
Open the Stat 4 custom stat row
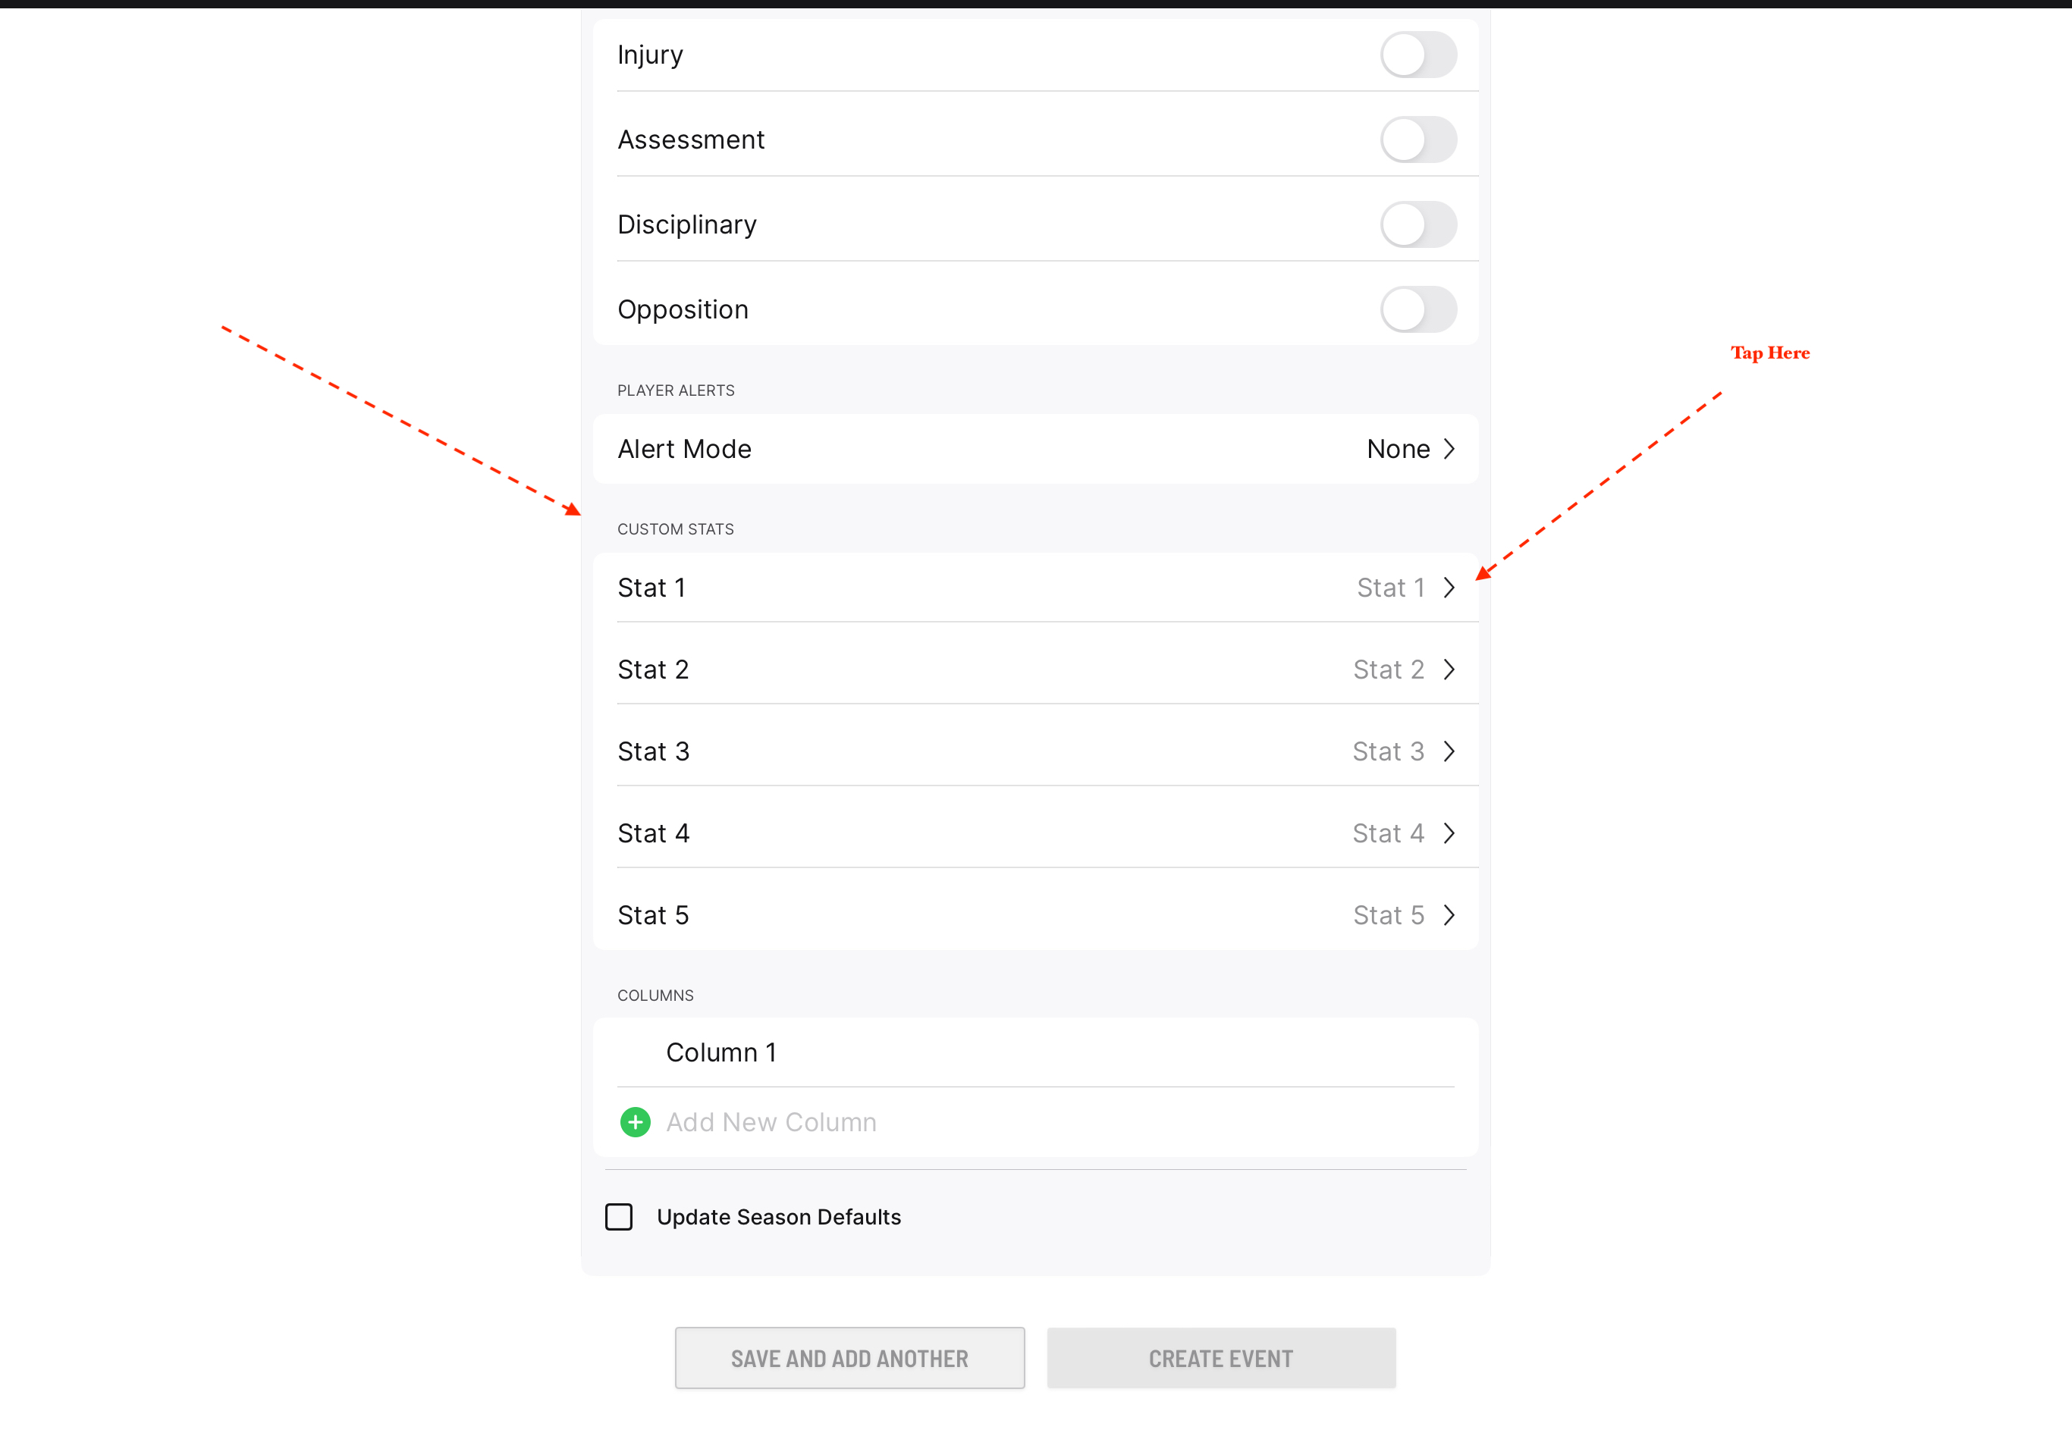click(x=1035, y=833)
